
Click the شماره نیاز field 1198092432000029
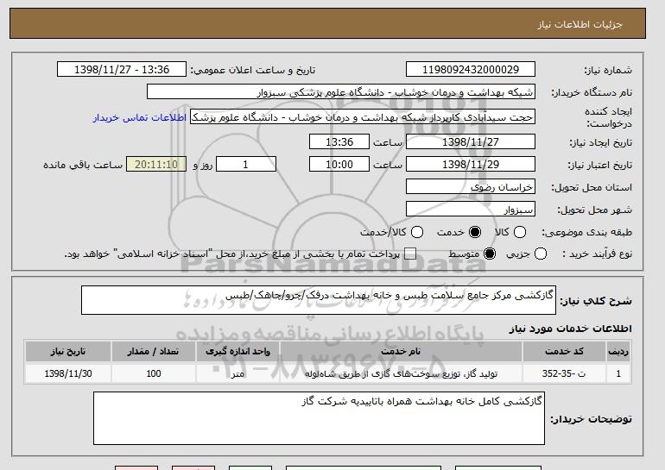pyautogui.click(x=471, y=70)
